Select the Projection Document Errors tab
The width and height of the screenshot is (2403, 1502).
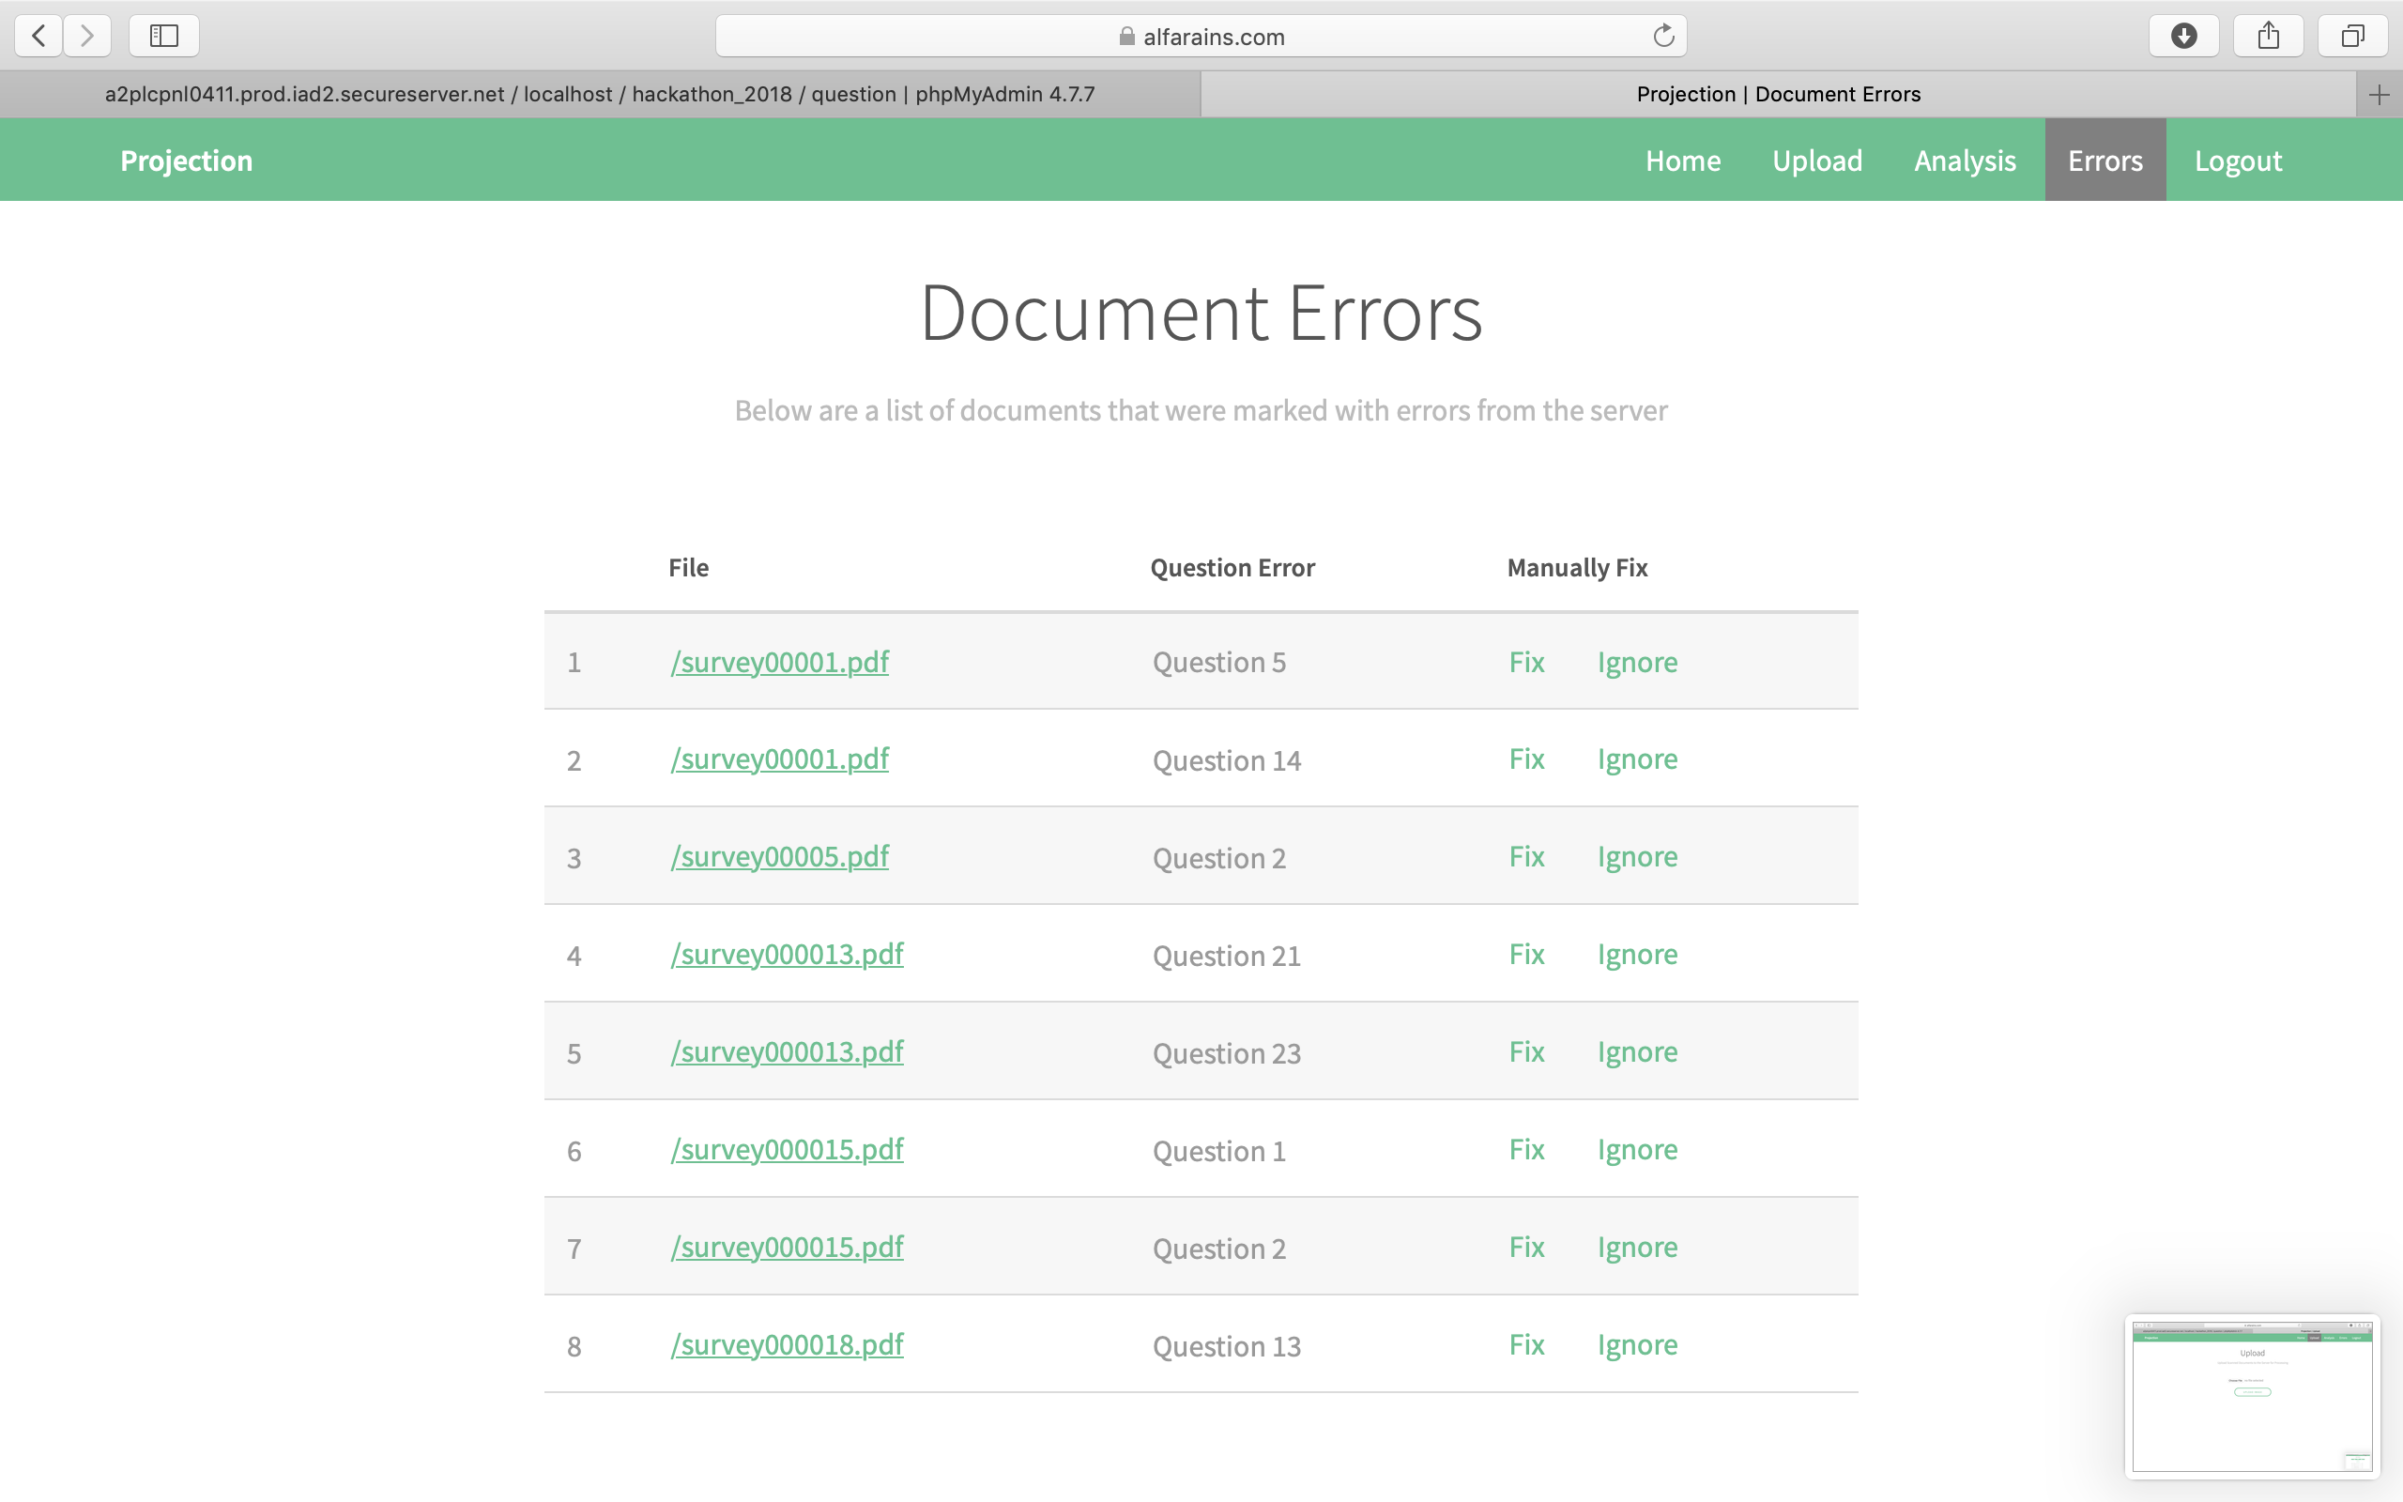tap(1778, 95)
